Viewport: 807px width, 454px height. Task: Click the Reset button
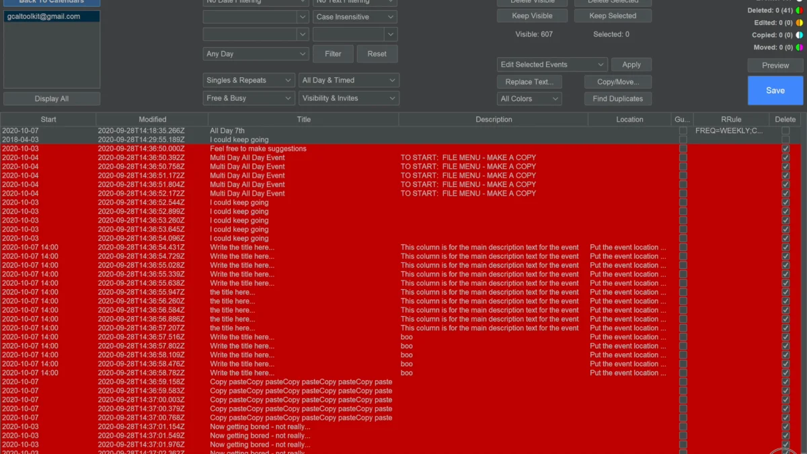coord(377,54)
